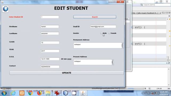Click the Search button for student ID
The image size is (171, 96).
coord(95,17)
